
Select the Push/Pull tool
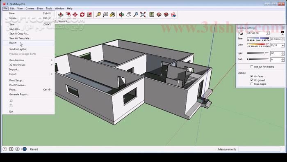[61, 15]
